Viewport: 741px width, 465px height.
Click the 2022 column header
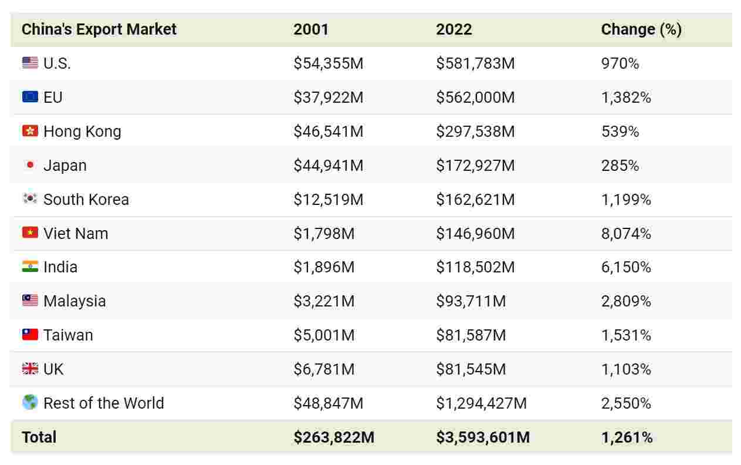454,29
